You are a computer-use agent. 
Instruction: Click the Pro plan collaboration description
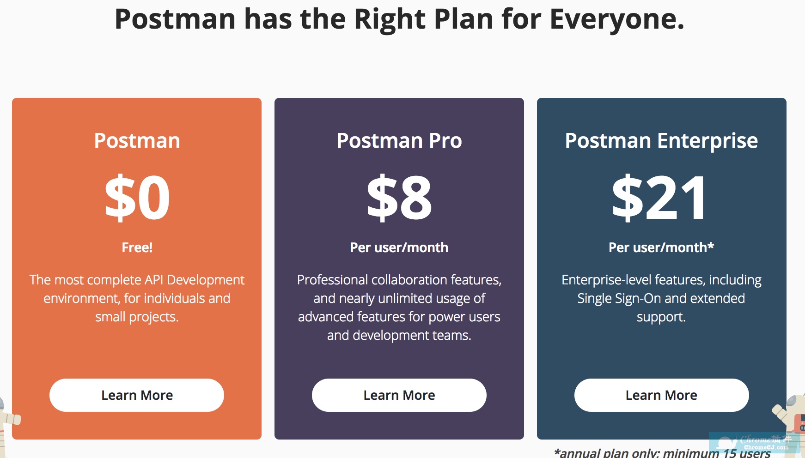click(x=399, y=307)
